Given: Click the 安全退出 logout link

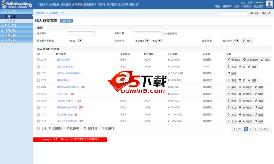Looking at the screenshot, I should click(258, 6).
